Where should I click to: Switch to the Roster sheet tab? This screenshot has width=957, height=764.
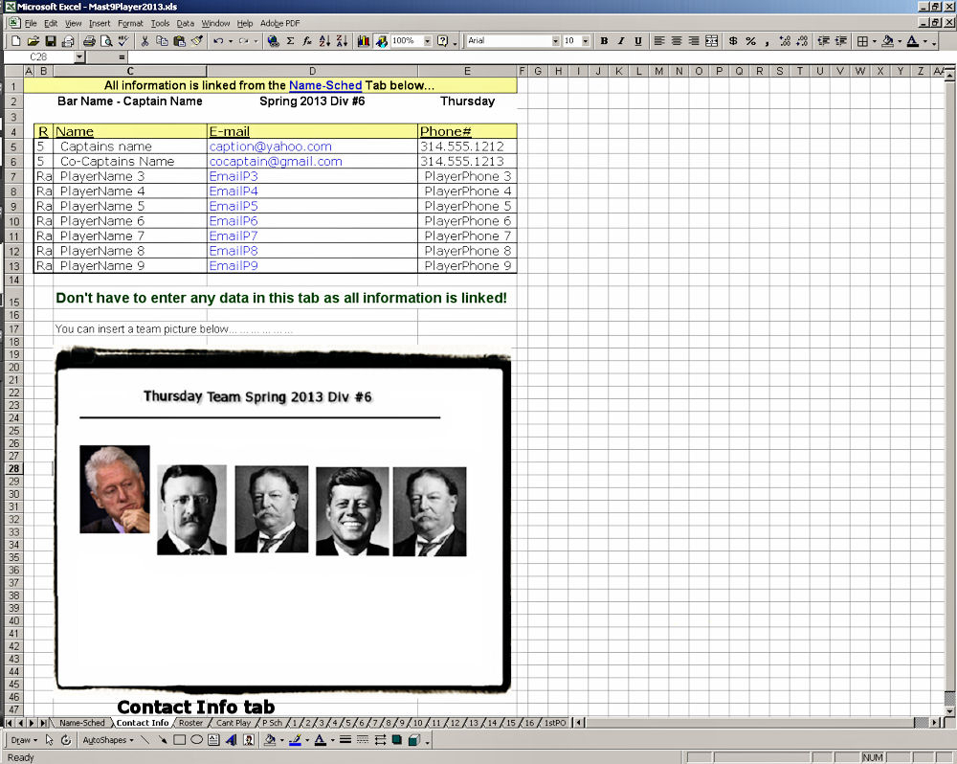(x=190, y=723)
